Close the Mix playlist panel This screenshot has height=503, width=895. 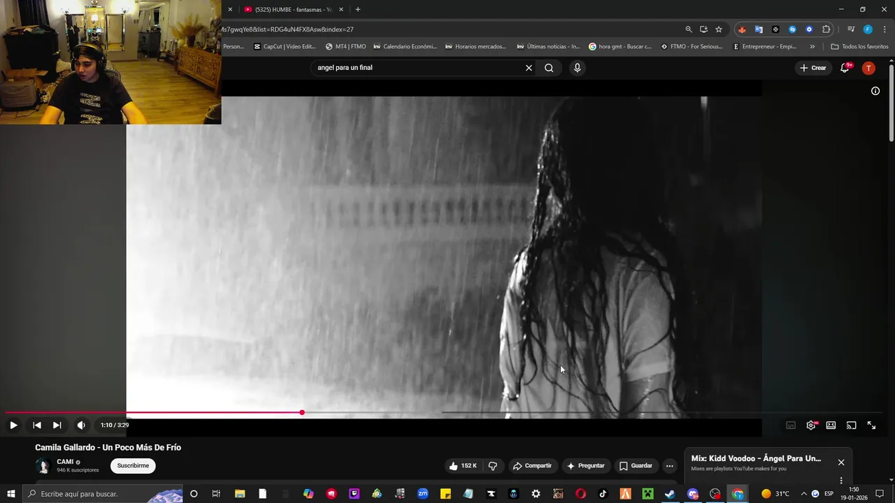[x=841, y=462]
